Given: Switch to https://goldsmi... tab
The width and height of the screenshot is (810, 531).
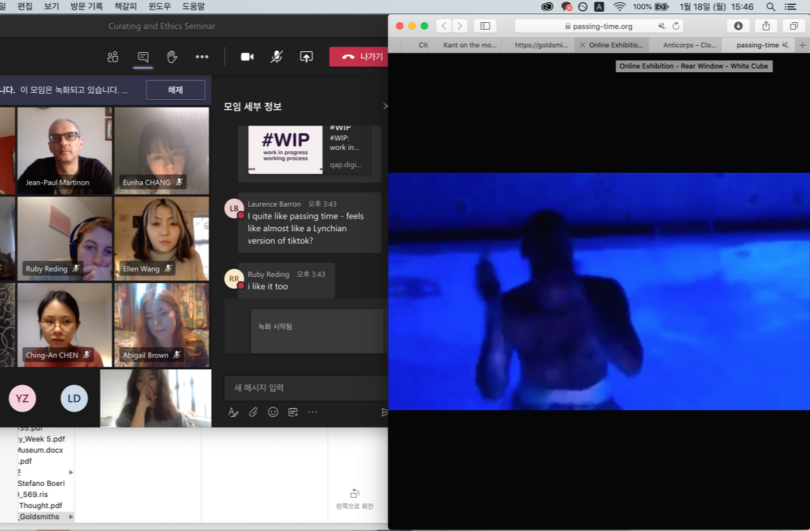Looking at the screenshot, I should (541, 45).
